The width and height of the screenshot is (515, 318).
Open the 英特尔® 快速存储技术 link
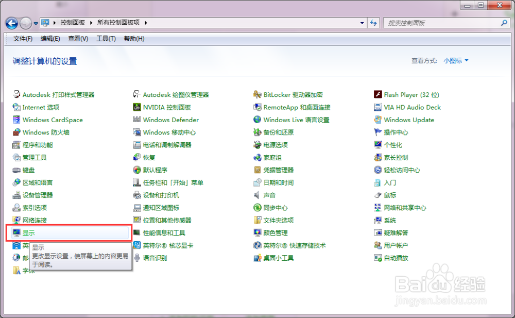[295, 245]
